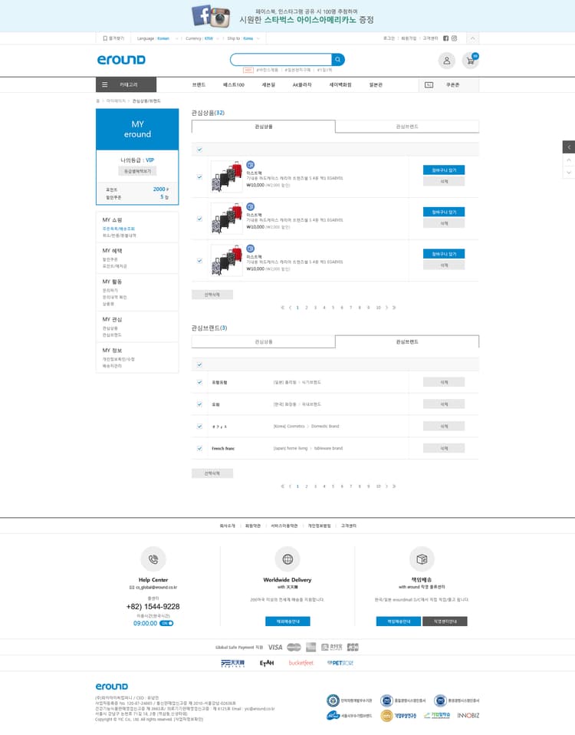Click the bookmark 즐겨찾기 icon in the utility bar
The image size is (575, 735).
coord(105,38)
